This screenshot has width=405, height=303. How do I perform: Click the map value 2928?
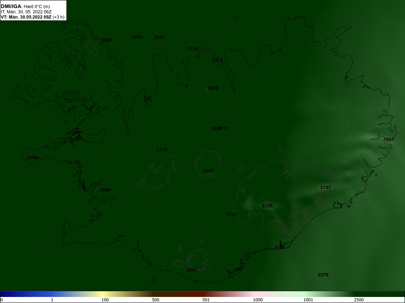coord(159,37)
